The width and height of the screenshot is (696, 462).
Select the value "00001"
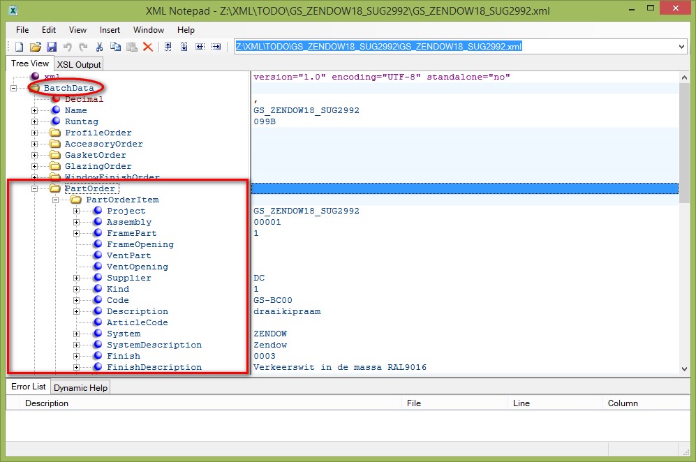point(267,222)
